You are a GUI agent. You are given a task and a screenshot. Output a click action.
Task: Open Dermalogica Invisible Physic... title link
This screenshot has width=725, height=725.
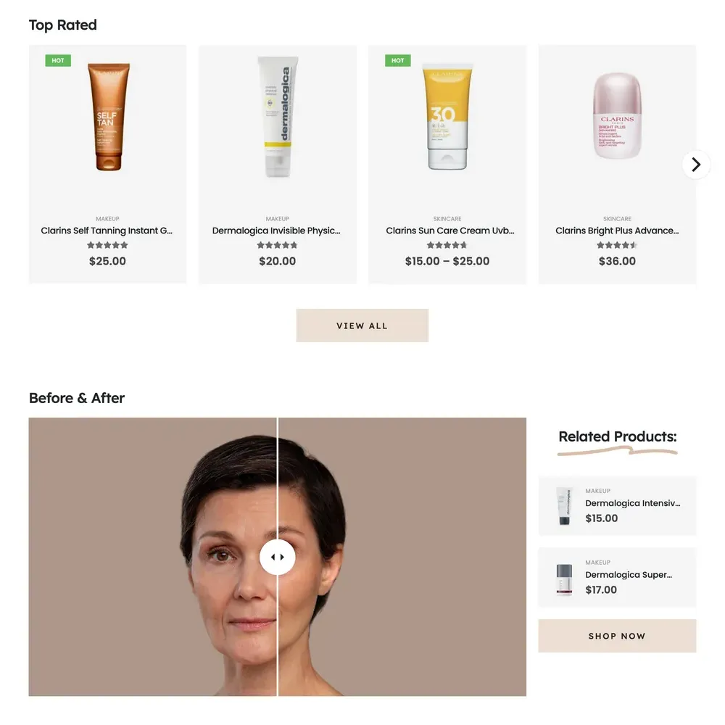tap(276, 231)
